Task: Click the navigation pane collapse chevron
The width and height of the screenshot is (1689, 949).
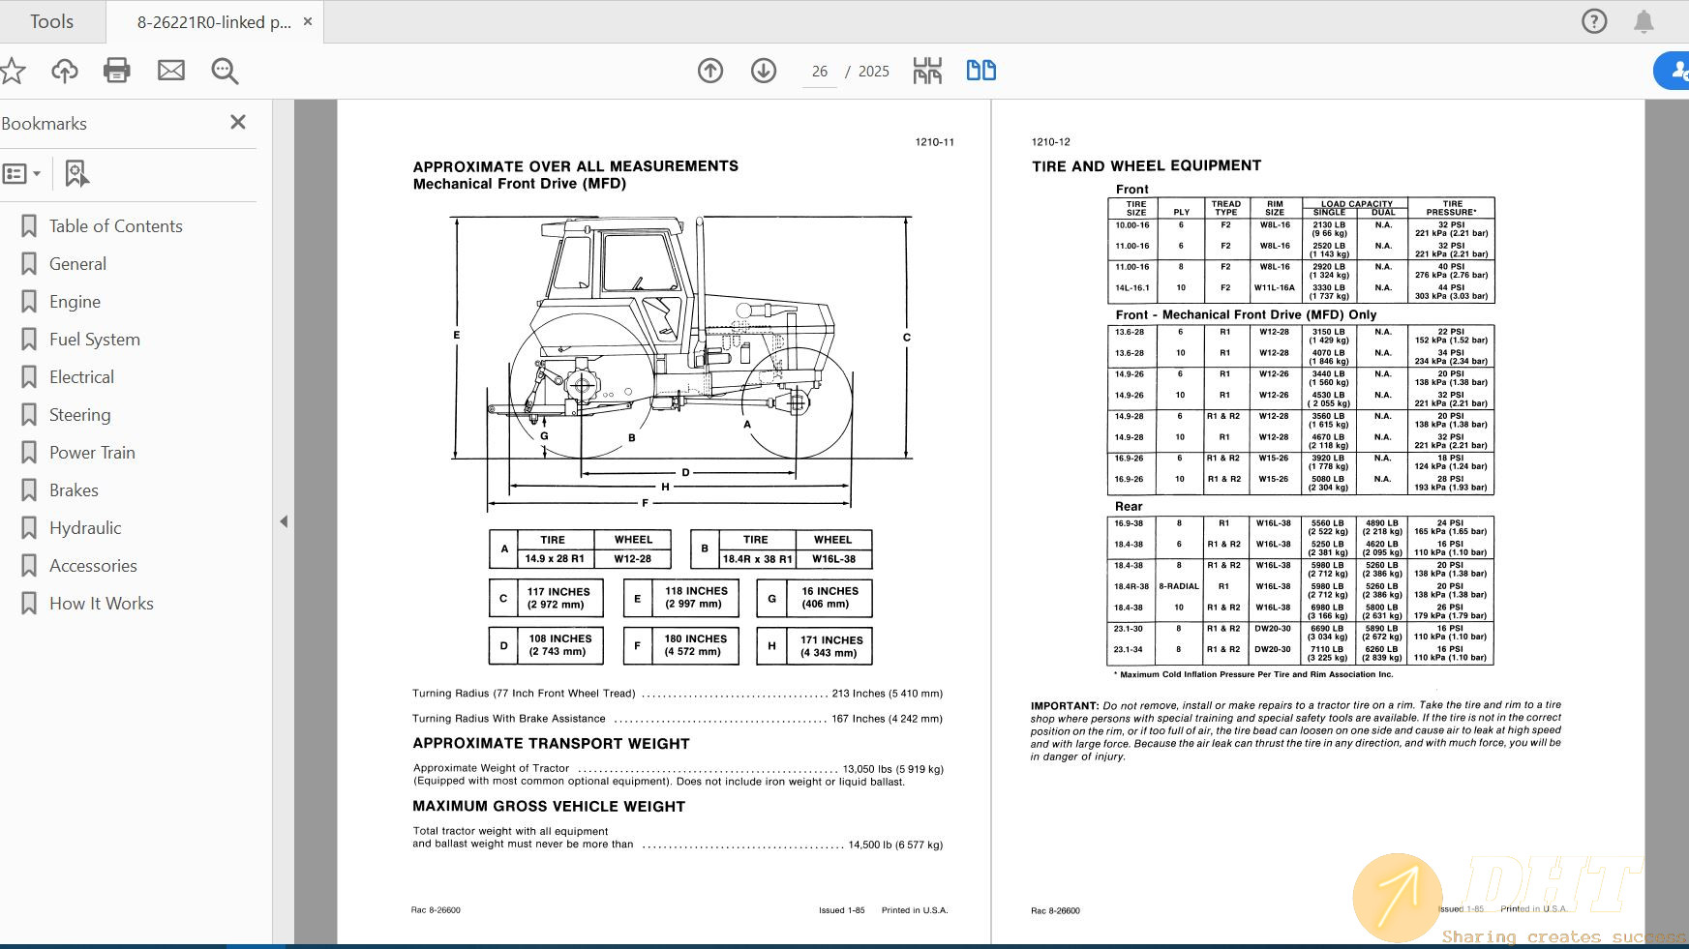Action: point(284,520)
